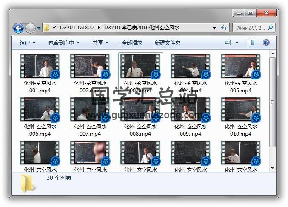Open the 组织 menu
Image resolution: width=288 pixels, height=207 pixels.
(27, 43)
